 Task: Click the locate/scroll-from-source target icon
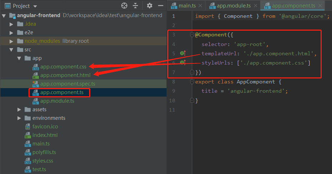[124, 6]
